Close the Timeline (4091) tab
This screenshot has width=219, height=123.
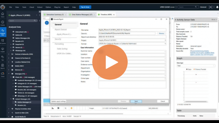(114, 15)
